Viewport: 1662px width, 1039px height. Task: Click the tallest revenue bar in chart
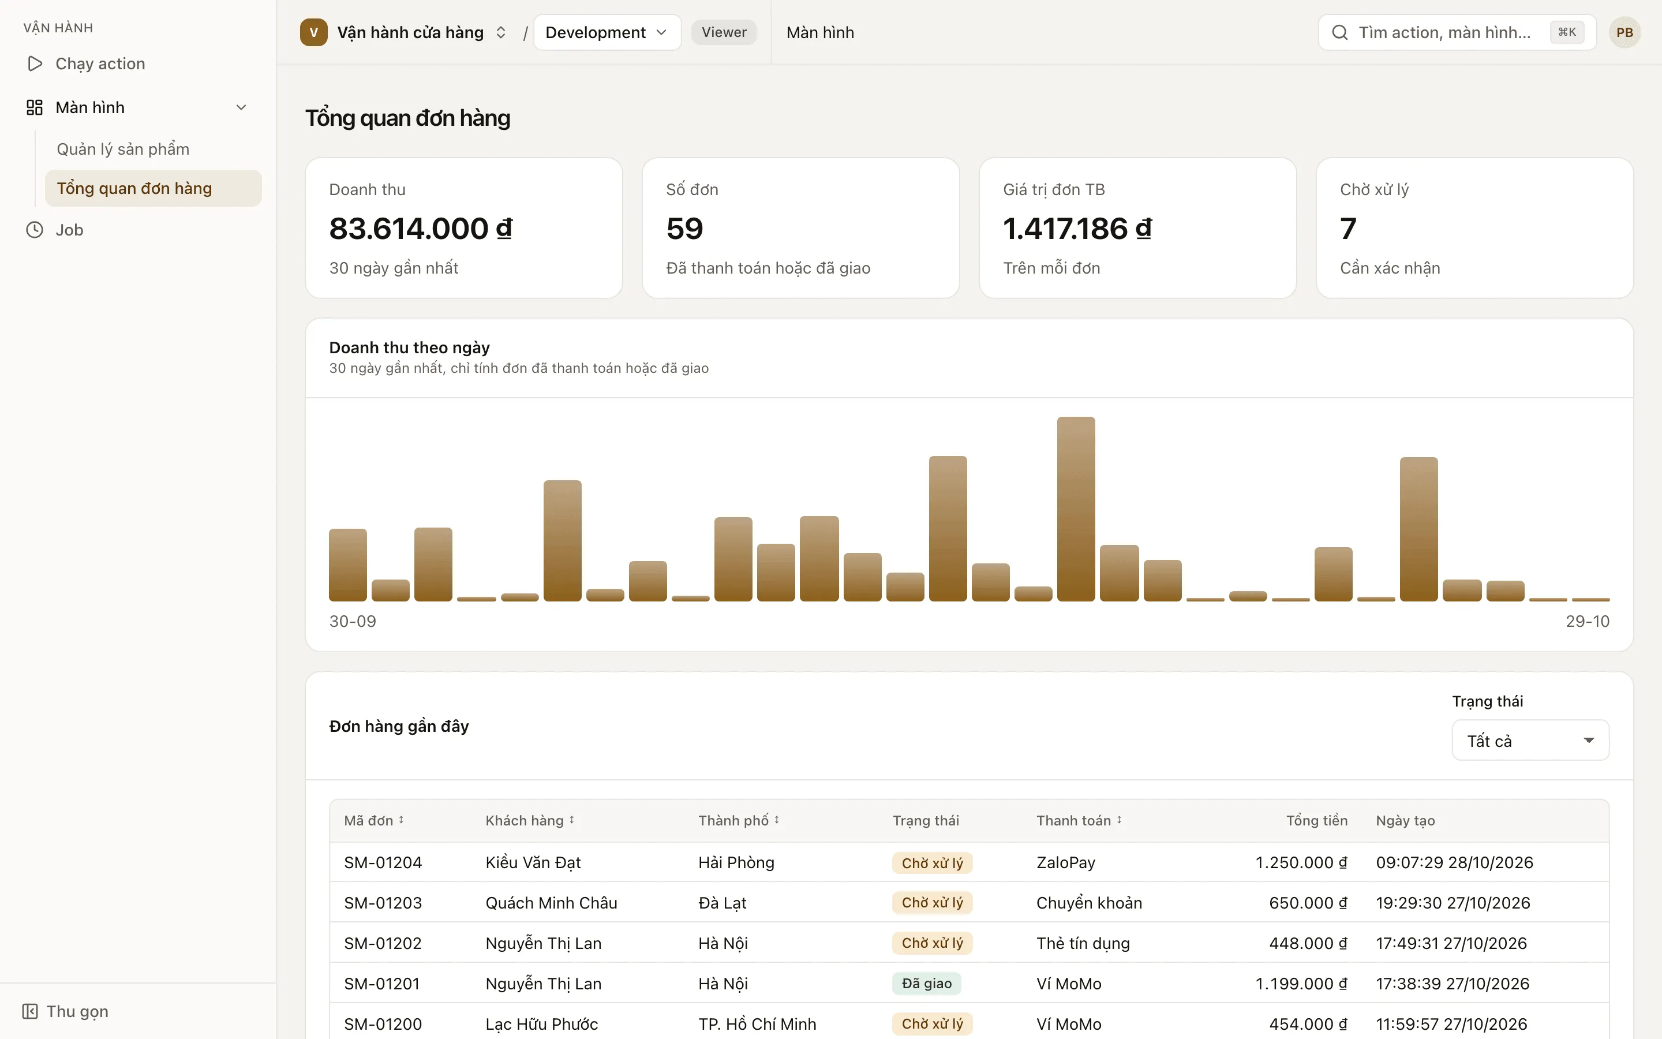(x=1076, y=509)
